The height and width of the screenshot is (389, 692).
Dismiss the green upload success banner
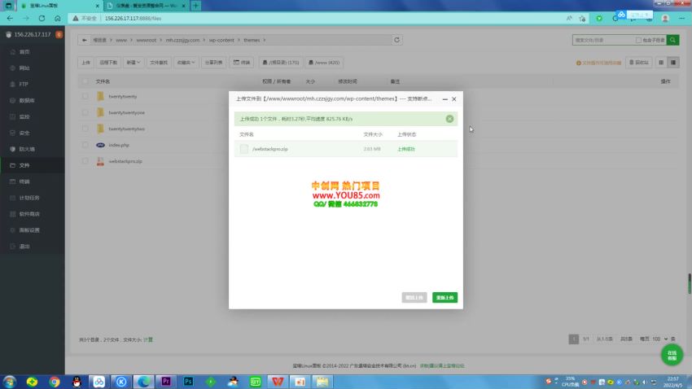(x=449, y=119)
